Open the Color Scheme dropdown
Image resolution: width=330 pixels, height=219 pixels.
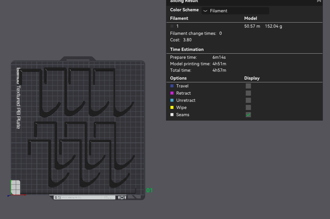coord(235,11)
